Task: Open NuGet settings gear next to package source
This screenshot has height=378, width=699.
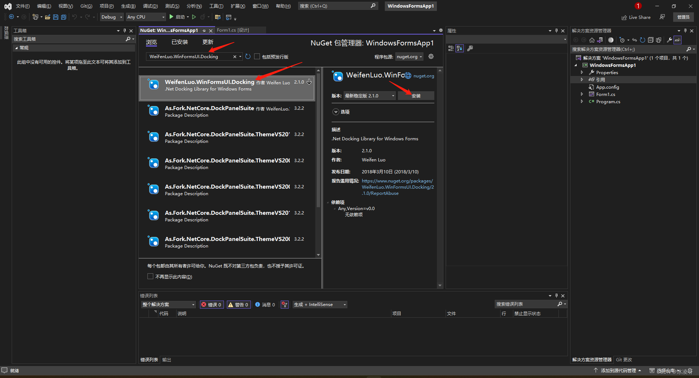Action: 431,56
